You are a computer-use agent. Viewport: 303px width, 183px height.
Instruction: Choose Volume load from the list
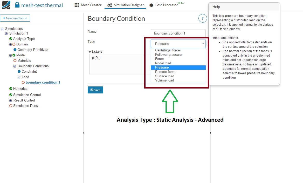(178, 80)
